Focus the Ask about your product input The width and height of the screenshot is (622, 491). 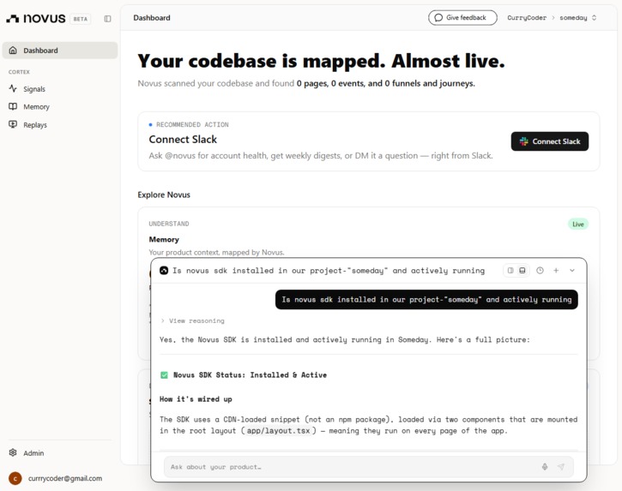point(353,467)
